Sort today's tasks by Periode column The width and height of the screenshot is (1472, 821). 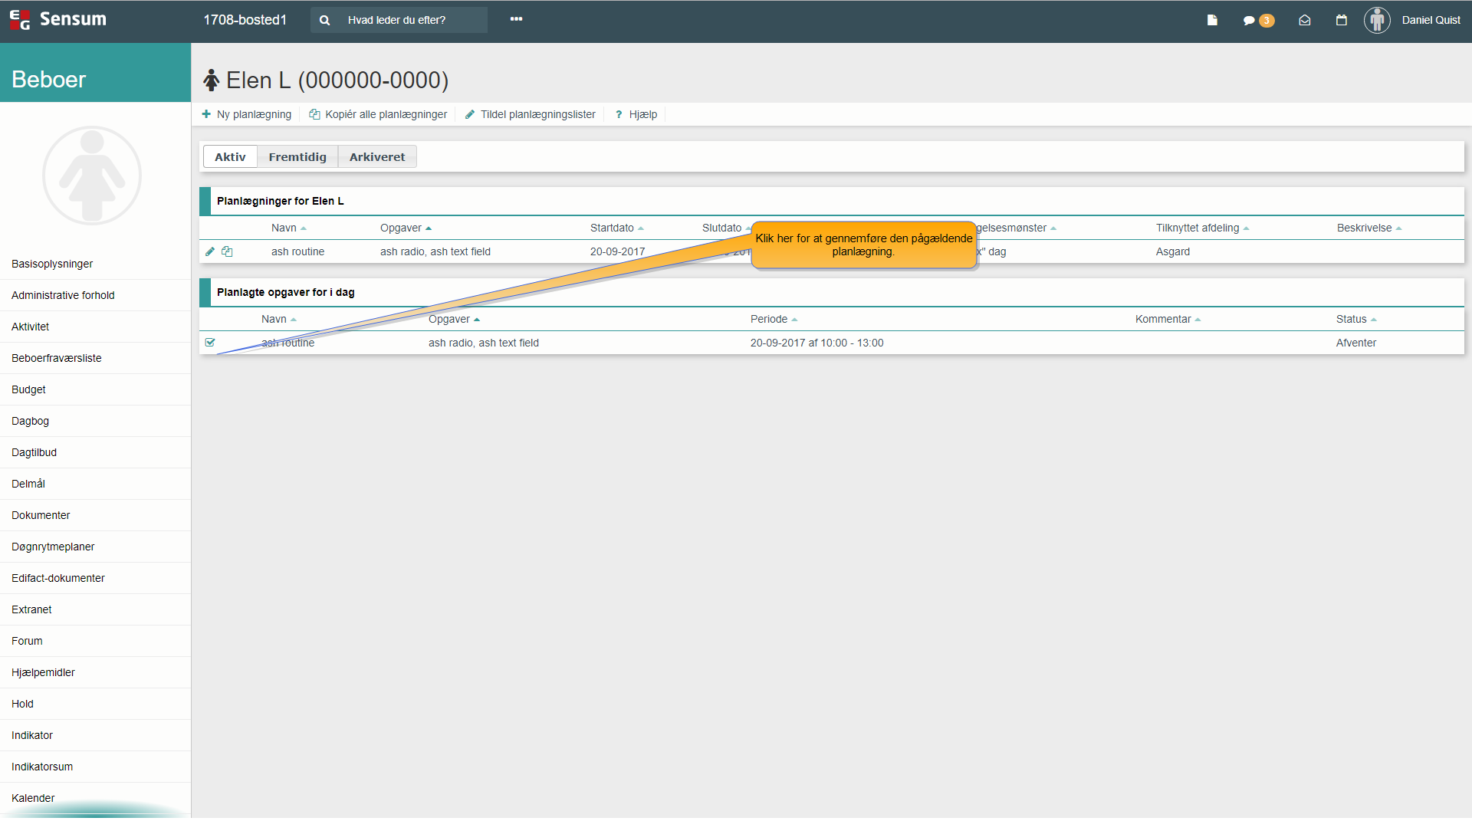(774, 319)
